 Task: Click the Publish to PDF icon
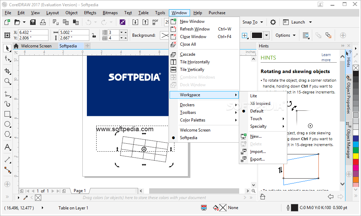(155, 22)
